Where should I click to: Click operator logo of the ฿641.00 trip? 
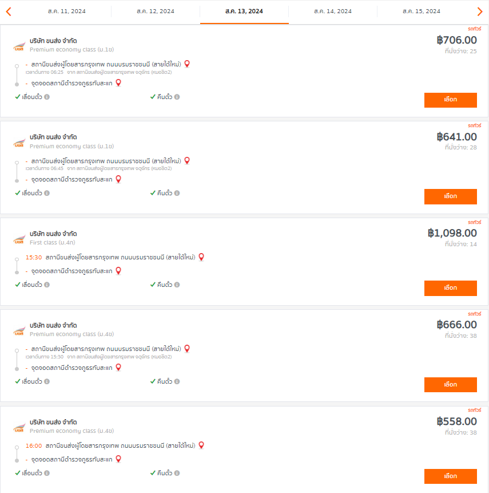coord(19,143)
